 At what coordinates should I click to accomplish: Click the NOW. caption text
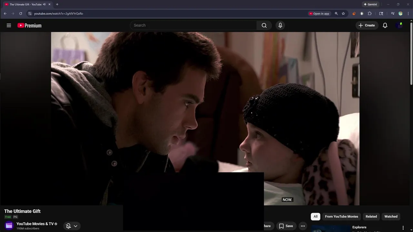[287, 200]
